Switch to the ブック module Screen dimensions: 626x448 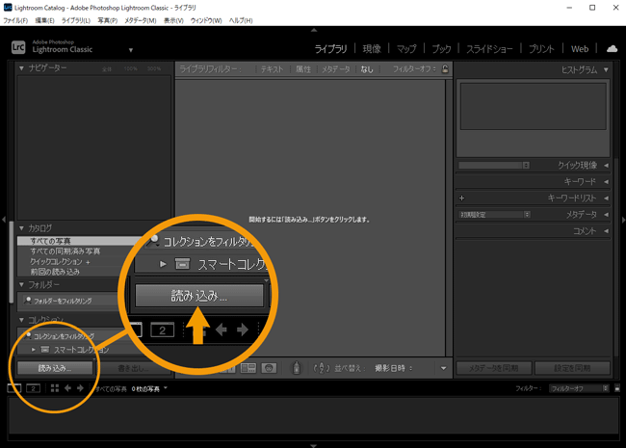441,49
